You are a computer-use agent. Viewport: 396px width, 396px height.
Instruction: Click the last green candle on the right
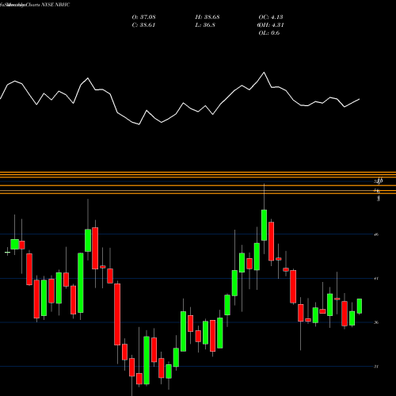tap(360, 306)
